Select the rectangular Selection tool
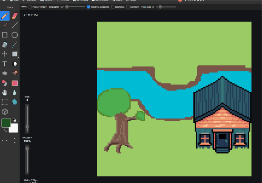262x183 pixels. [15, 54]
